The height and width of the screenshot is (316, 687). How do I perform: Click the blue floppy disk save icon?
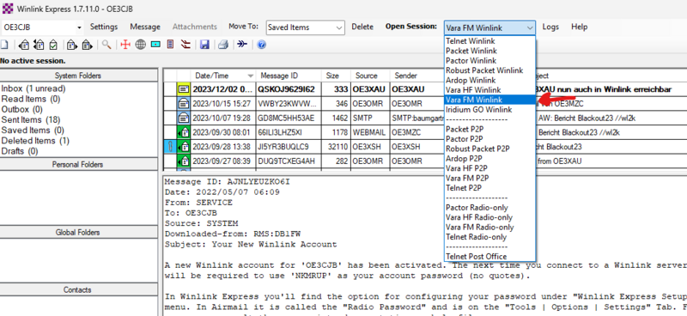point(204,45)
